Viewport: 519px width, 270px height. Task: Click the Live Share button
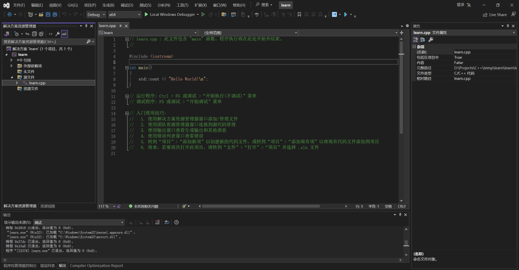[495, 14]
